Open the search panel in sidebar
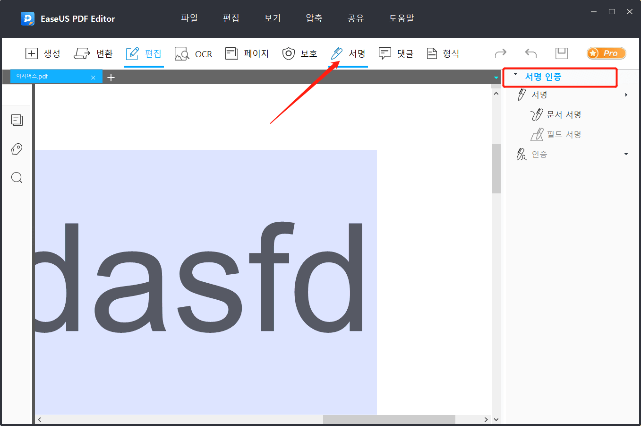The width and height of the screenshot is (641, 426). tap(17, 177)
